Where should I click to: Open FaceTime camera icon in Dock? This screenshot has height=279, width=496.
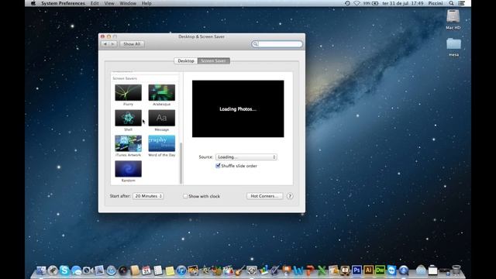click(88, 270)
